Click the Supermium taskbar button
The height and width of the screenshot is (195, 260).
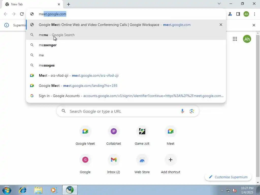[x=70, y=190]
